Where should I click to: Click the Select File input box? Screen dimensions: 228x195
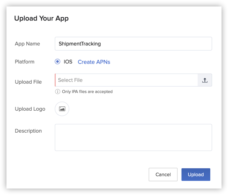pyautogui.click(x=126, y=80)
